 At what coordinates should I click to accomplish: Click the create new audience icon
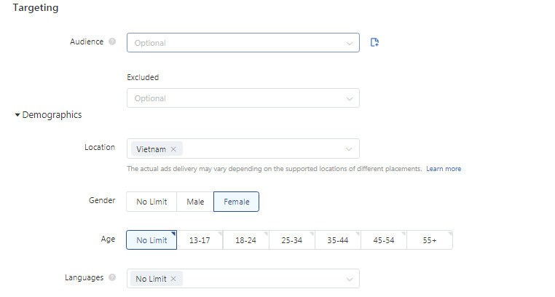click(374, 42)
